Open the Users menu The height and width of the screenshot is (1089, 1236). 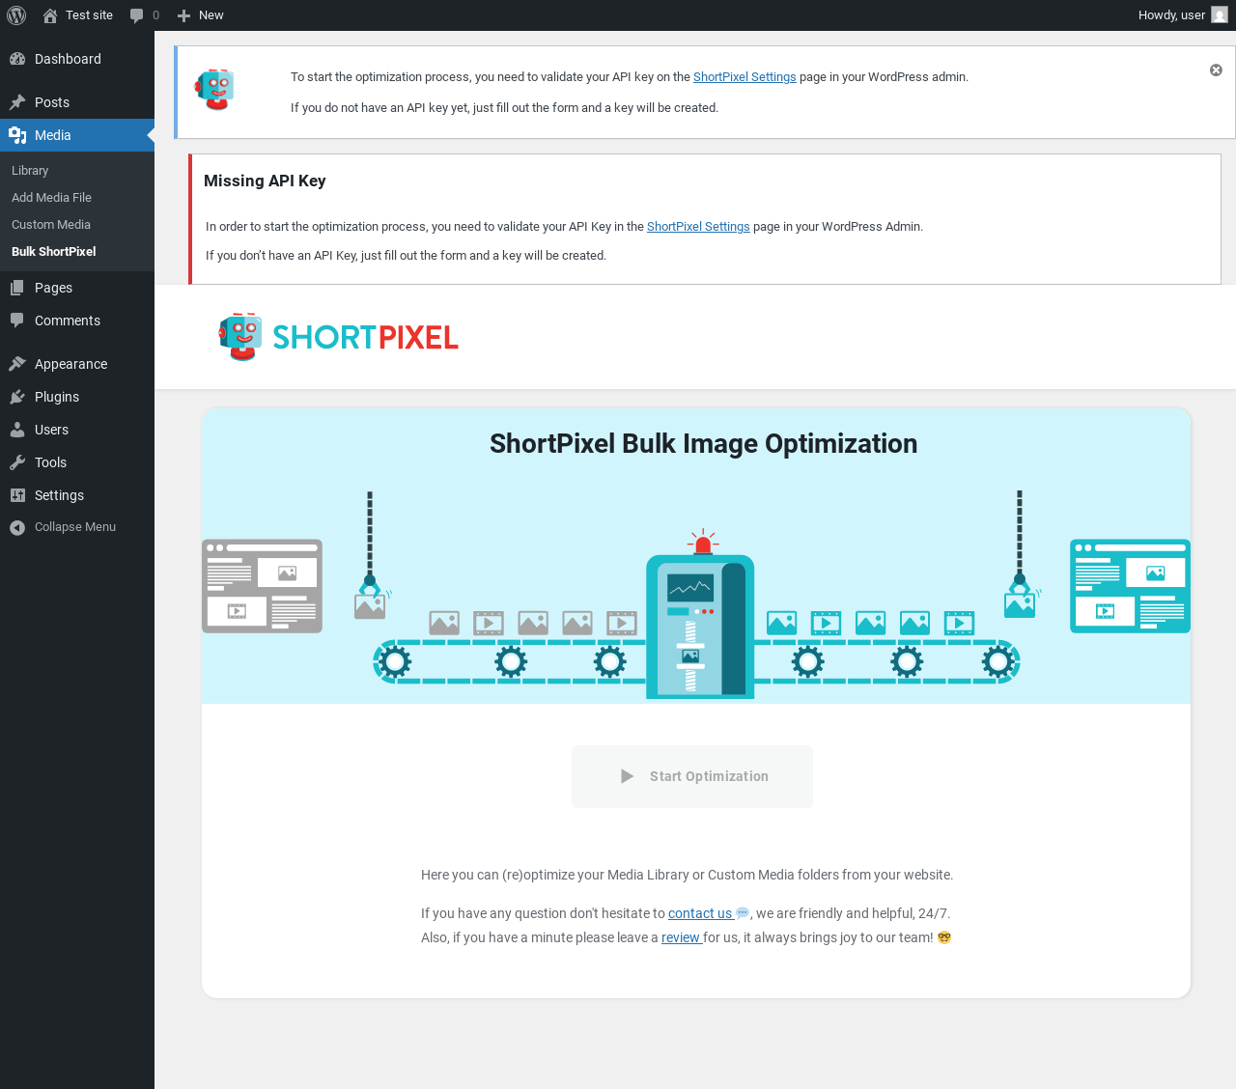[x=77, y=430]
